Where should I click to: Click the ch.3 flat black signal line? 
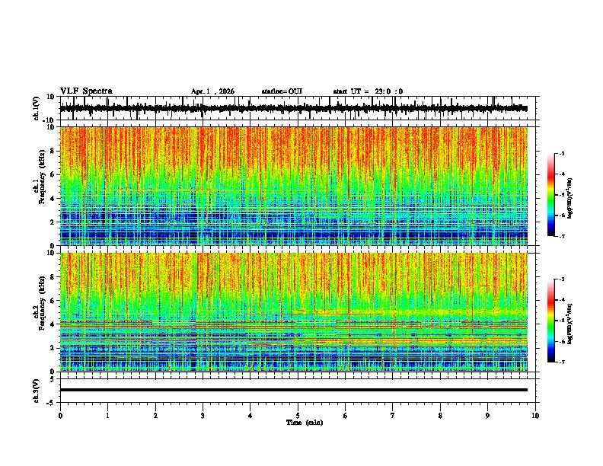294,390
